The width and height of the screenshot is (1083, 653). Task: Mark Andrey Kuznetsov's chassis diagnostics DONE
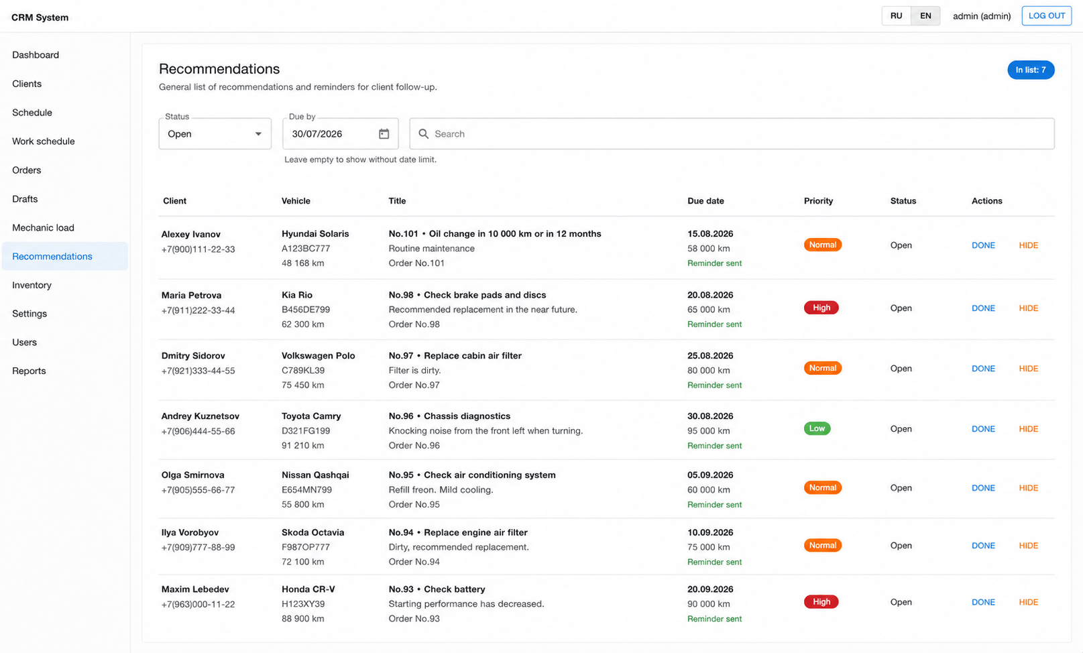click(x=983, y=429)
